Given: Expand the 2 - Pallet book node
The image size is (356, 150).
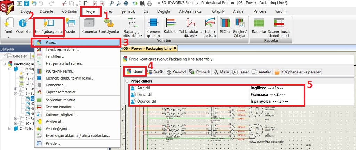Looking at the screenshot, I should (10, 128).
